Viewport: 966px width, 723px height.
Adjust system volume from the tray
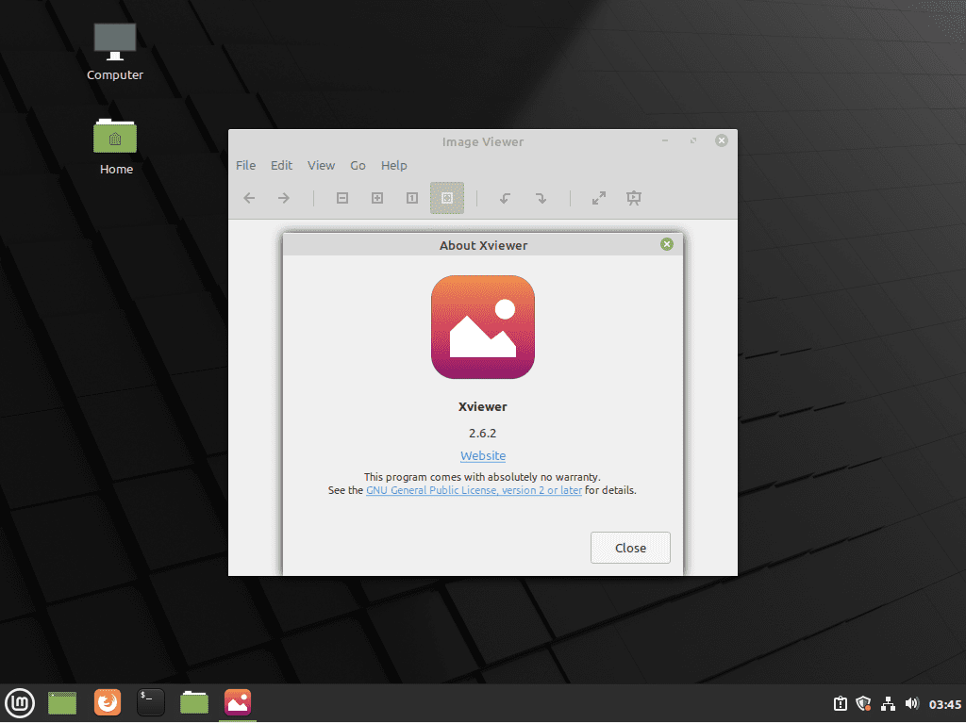pos(912,702)
